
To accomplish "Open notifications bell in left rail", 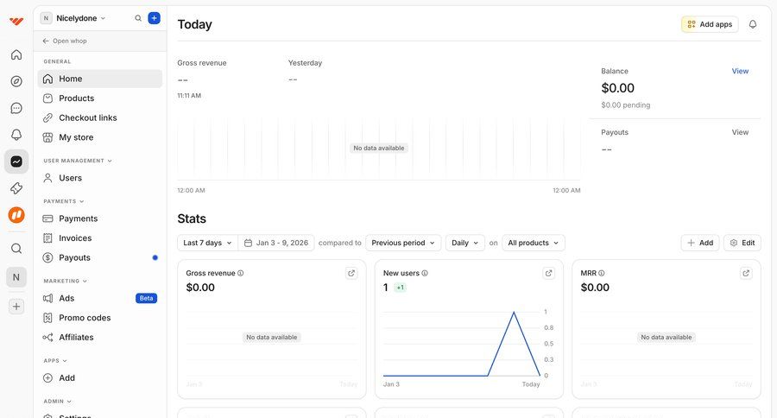I will coord(16,135).
